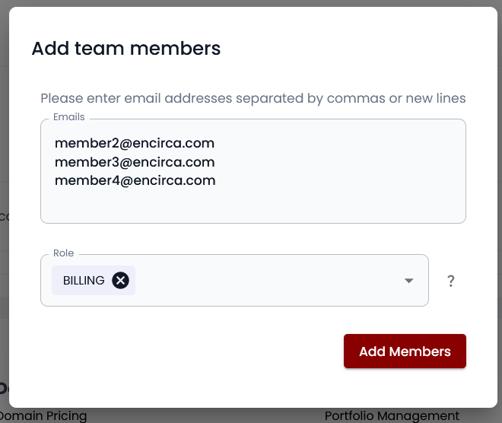Place cursor on member2@encirca.com line

(135, 142)
